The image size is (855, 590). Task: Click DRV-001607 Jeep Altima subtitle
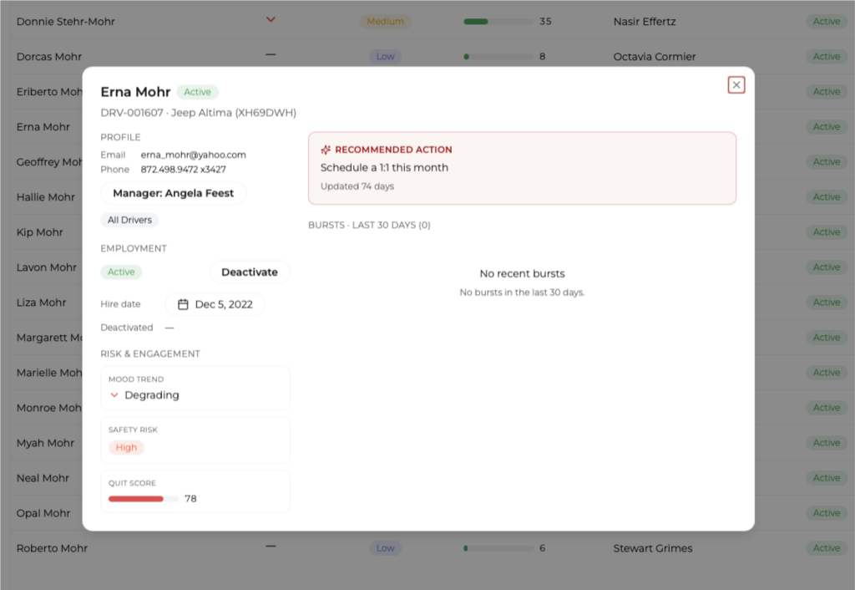(x=199, y=113)
